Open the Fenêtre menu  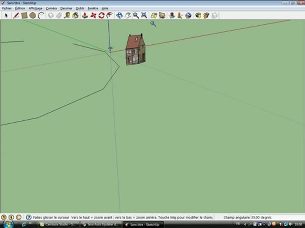pyautogui.click(x=93, y=8)
